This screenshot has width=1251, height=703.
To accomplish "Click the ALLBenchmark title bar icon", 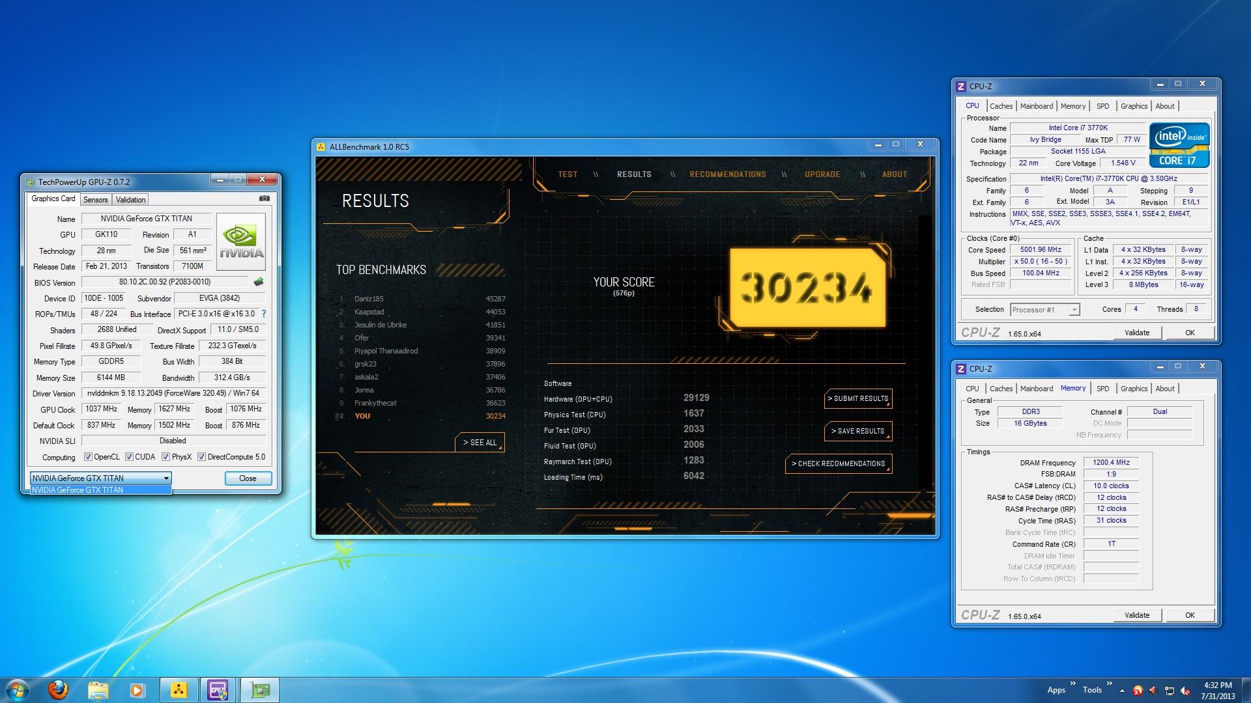I will 321,146.
